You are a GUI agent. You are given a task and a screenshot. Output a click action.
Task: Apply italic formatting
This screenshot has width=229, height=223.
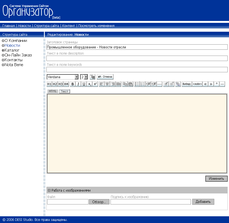pyautogui.click(x=78, y=84)
